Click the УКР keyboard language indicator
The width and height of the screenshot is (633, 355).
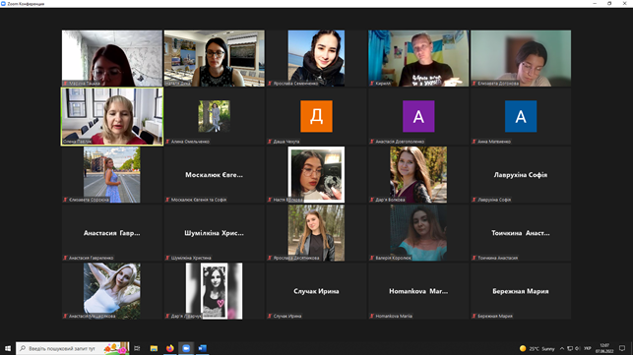coord(587,348)
